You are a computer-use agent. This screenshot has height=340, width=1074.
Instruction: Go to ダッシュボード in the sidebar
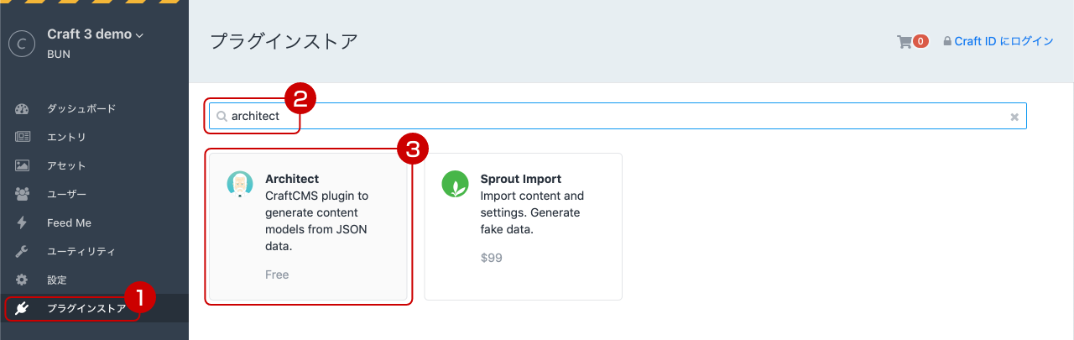[x=81, y=108]
